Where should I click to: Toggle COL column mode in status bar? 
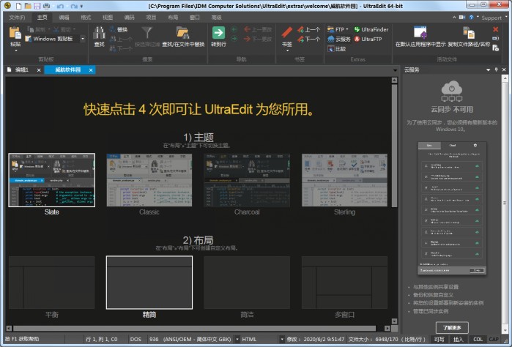tap(478, 340)
